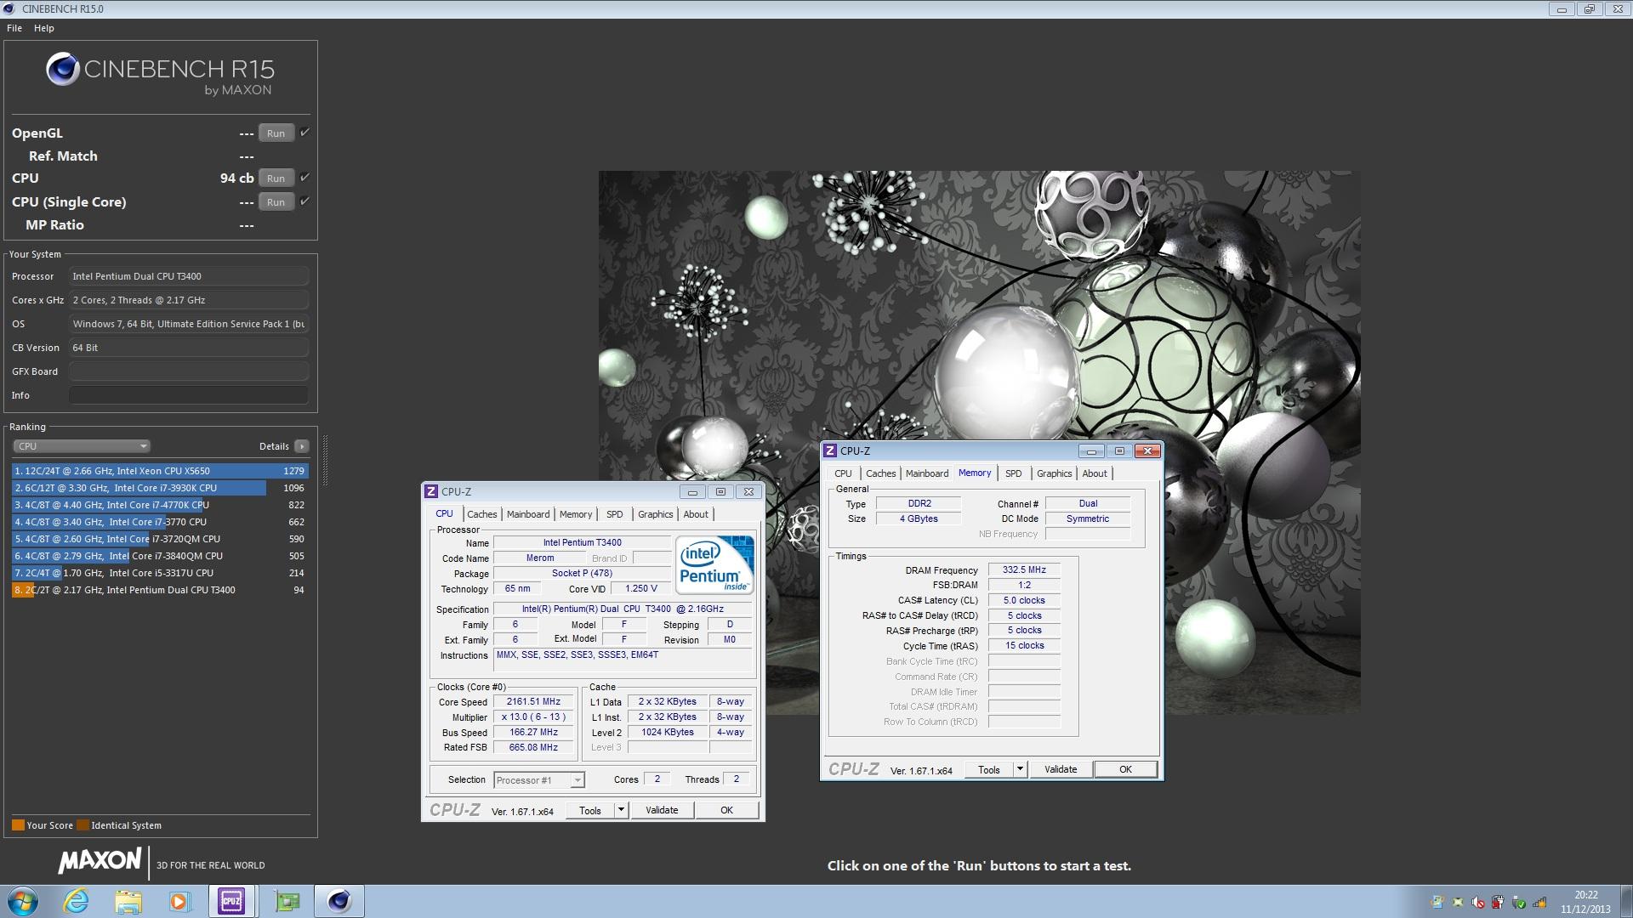The height and width of the screenshot is (918, 1633).
Task: Toggle the CPU test checkmark
Action: click(x=304, y=178)
